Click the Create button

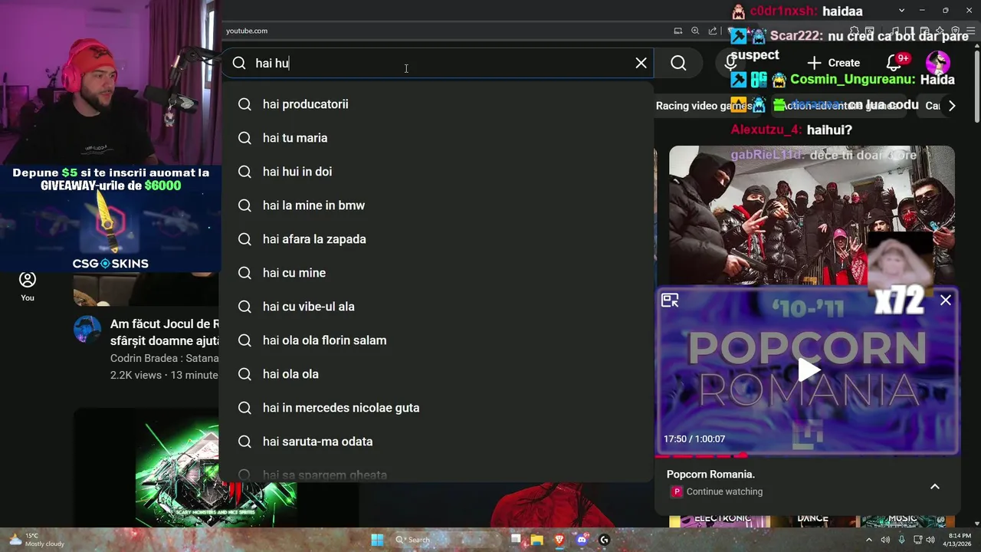(834, 63)
